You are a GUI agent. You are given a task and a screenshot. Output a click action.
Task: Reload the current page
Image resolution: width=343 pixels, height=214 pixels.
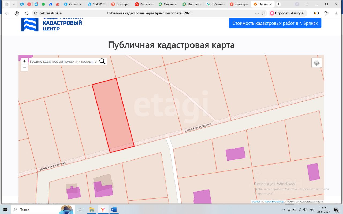click(x=27, y=13)
